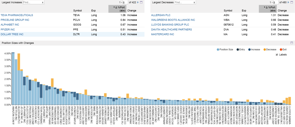Click the AMAZON COM bar in chart
Screen dimensions: 295x127
click(13, 79)
